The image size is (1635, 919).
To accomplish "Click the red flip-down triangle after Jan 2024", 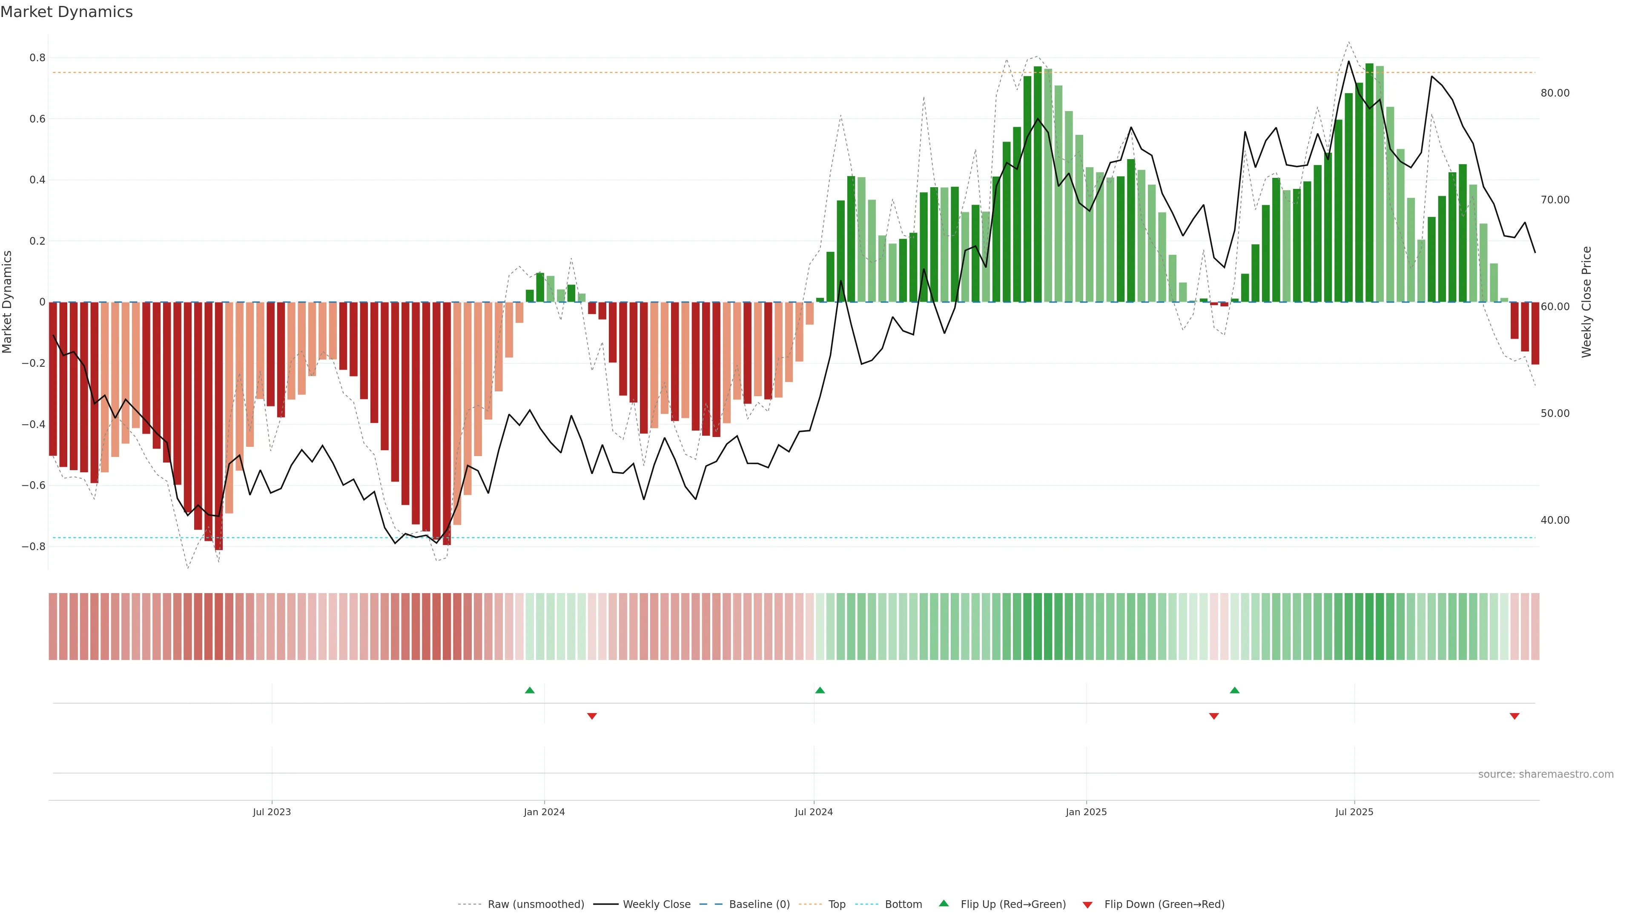I will point(592,716).
